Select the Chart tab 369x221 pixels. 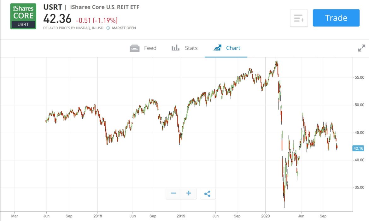pyautogui.click(x=233, y=48)
